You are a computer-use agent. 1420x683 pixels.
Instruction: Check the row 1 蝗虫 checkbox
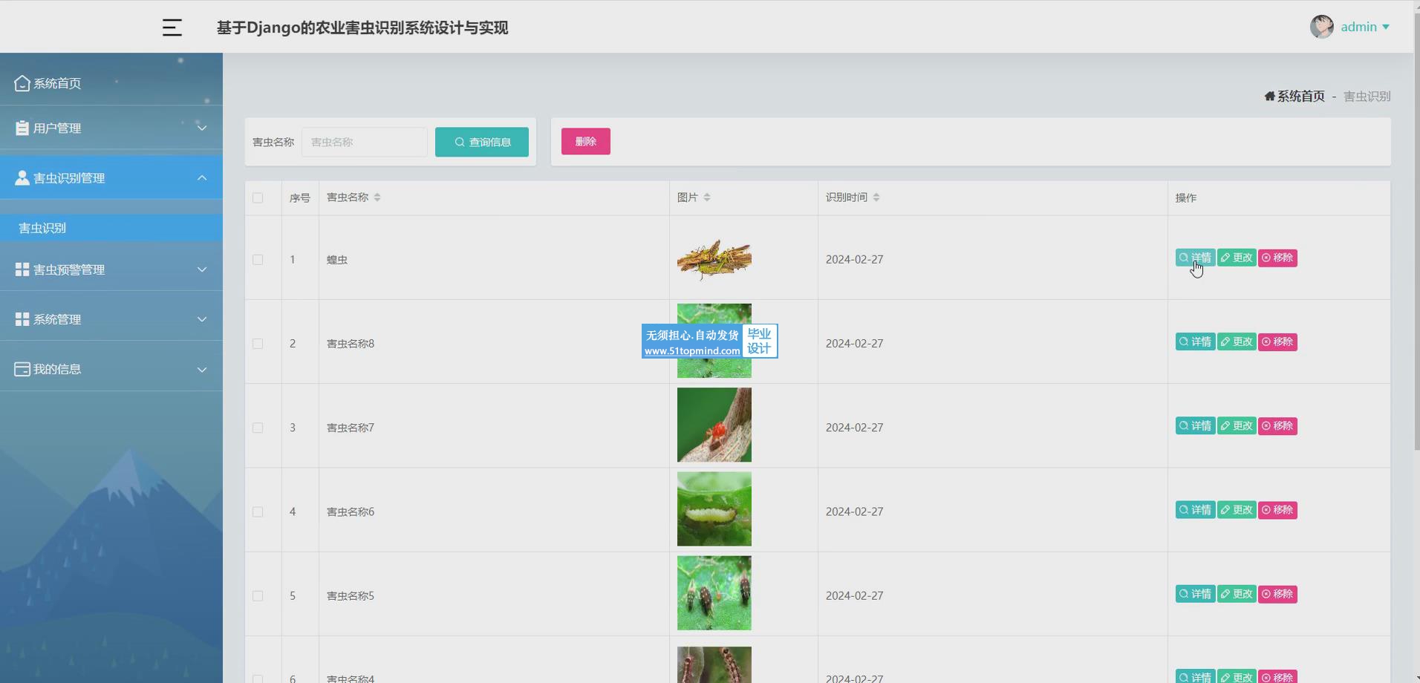(258, 260)
